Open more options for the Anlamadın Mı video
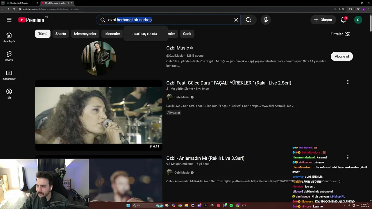This screenshot has height=209, width=372. [x=348, y=157]
